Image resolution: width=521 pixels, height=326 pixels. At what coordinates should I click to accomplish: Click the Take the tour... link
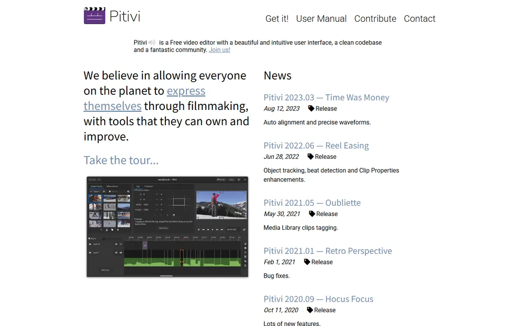click(121, 160)
